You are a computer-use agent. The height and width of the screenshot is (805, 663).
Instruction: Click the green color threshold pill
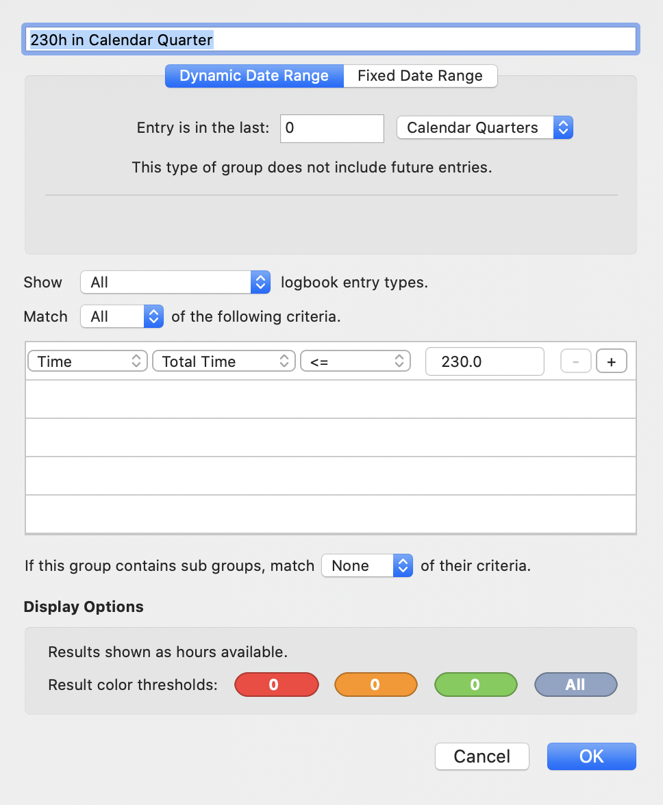tap(475, 685)
